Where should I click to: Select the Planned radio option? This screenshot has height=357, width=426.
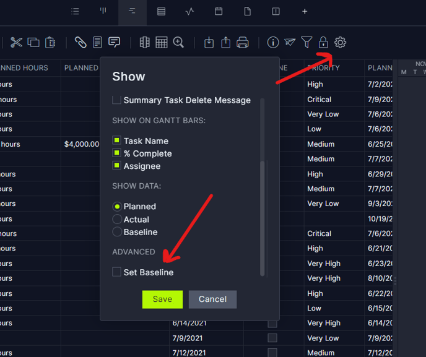117,207
